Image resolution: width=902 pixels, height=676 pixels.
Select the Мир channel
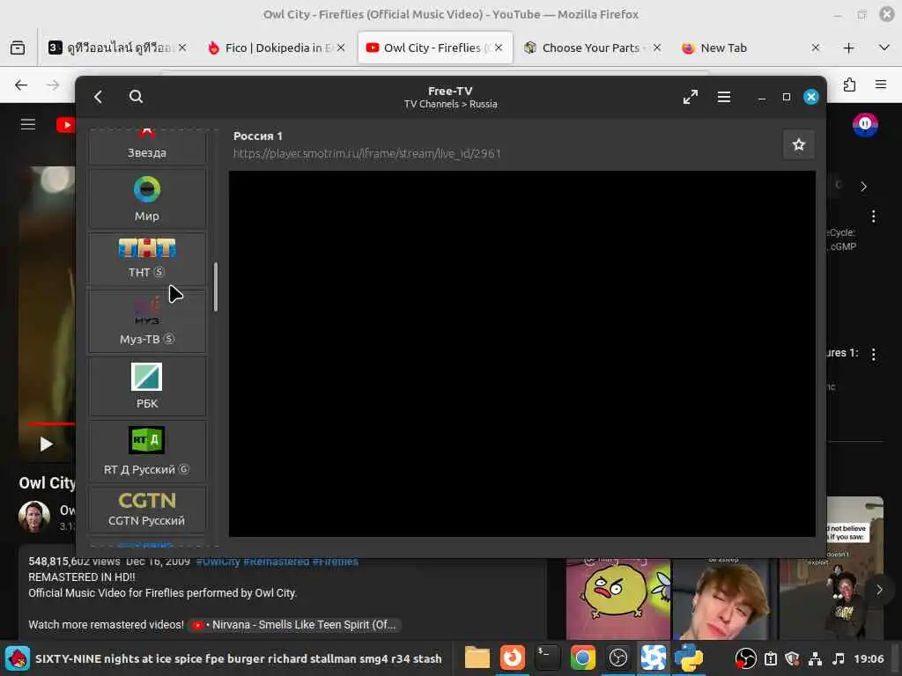click(147, 199)
